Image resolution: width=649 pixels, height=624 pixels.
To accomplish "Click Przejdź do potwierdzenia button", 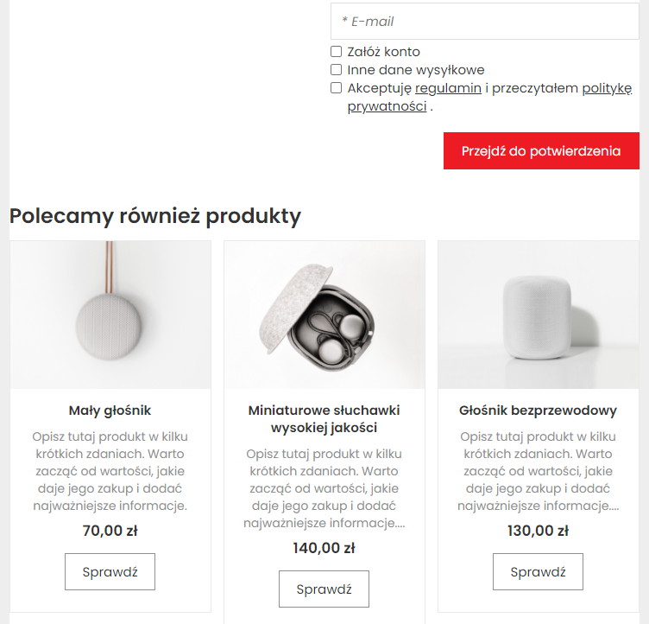I will coord(541,151).
